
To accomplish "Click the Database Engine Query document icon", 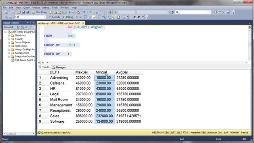I will tap(51, 12).
